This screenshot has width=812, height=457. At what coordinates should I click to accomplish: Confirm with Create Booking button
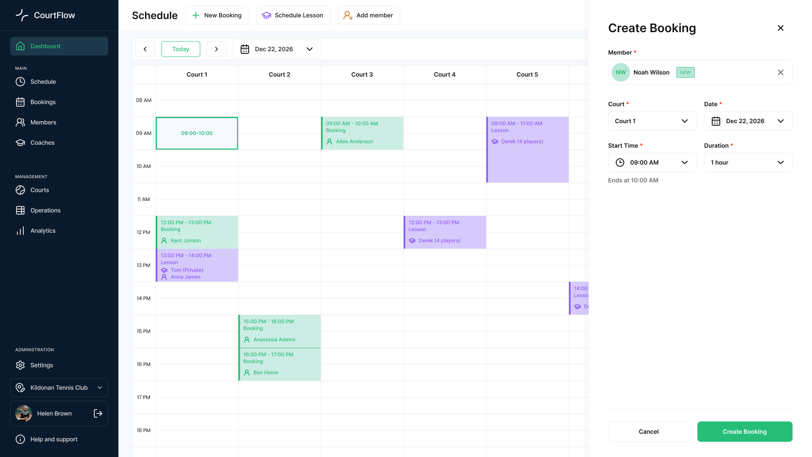(x=745, y=432)
